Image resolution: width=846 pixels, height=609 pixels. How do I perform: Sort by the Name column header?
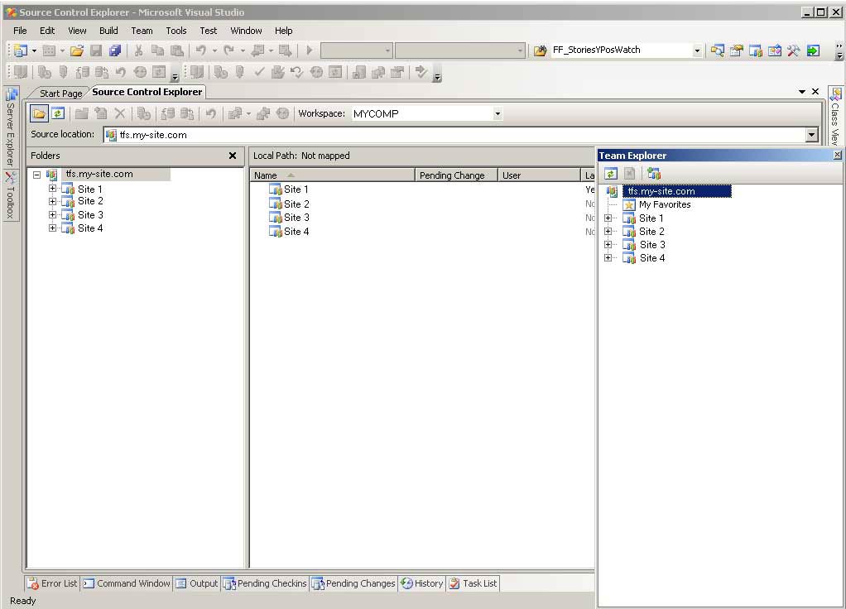(332, 175)
